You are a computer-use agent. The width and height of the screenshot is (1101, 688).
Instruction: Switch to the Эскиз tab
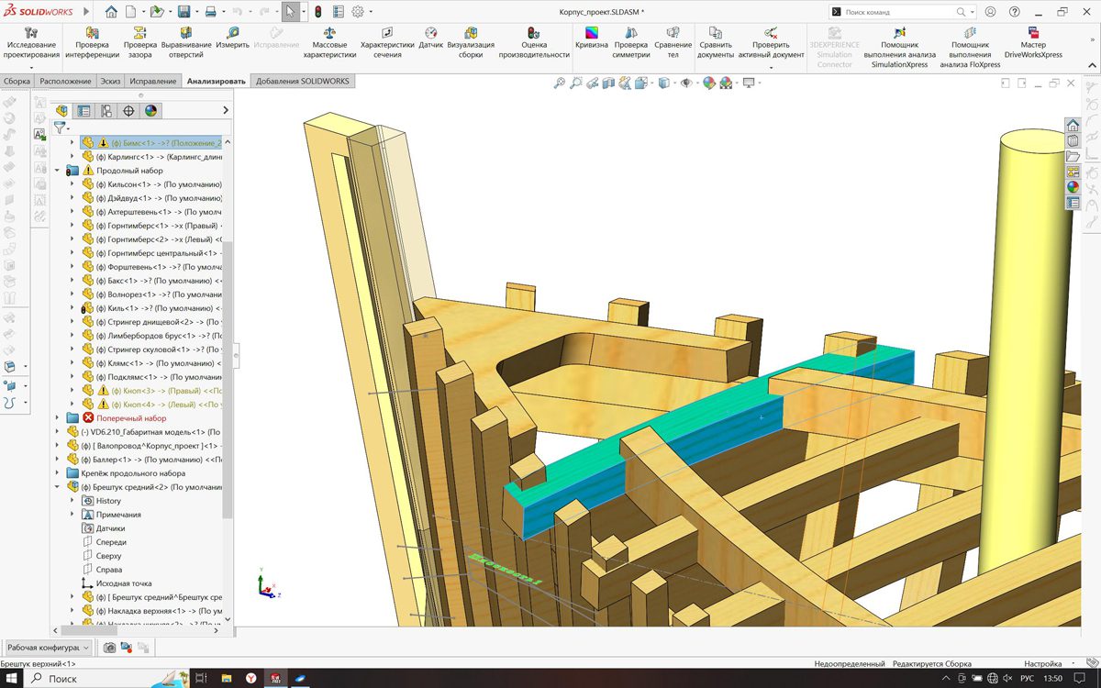coord(110,81)
